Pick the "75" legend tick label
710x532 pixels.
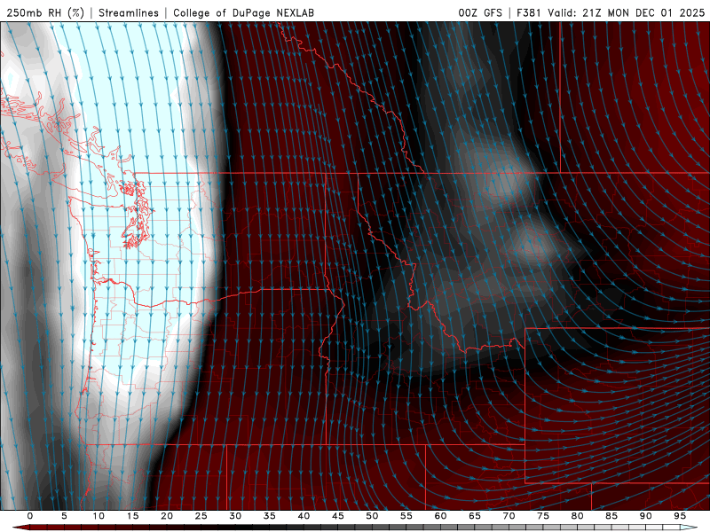click(x=543, y=516)
